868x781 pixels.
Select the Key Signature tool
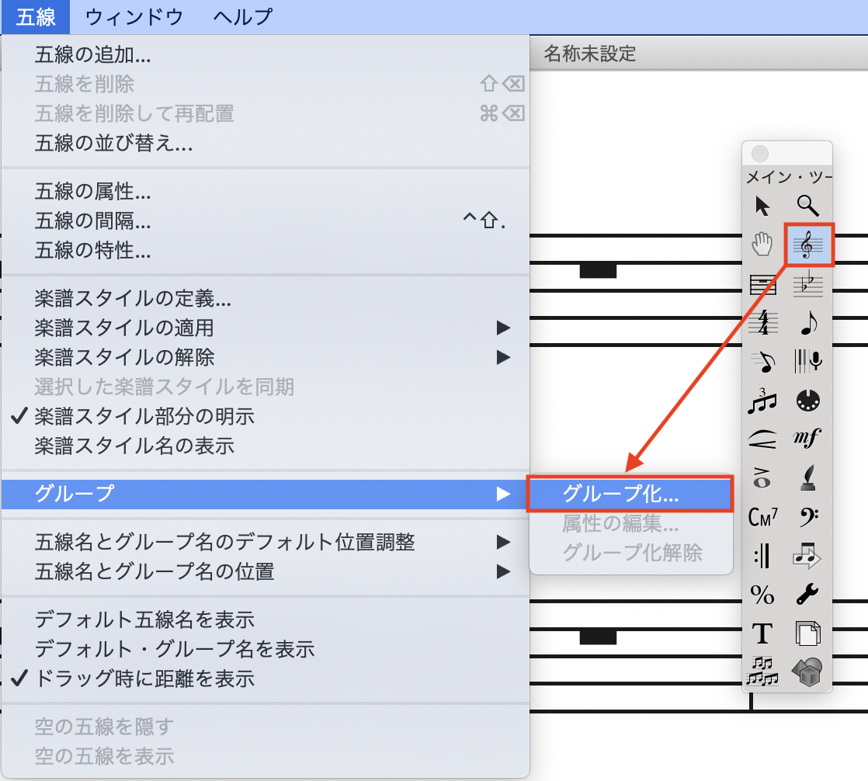808,285
